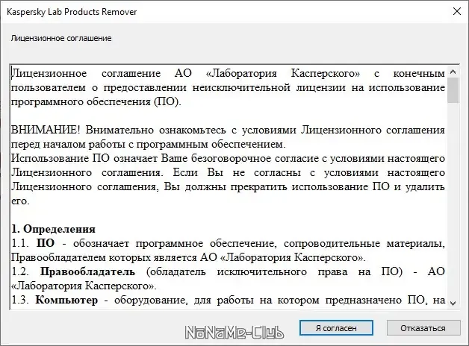Click the short line "его." in the agreement
Viewport: 469px width, 346px height.
pyautogui.click(x=20, y=201)
